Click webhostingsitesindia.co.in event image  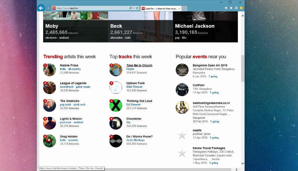(182, 107)
